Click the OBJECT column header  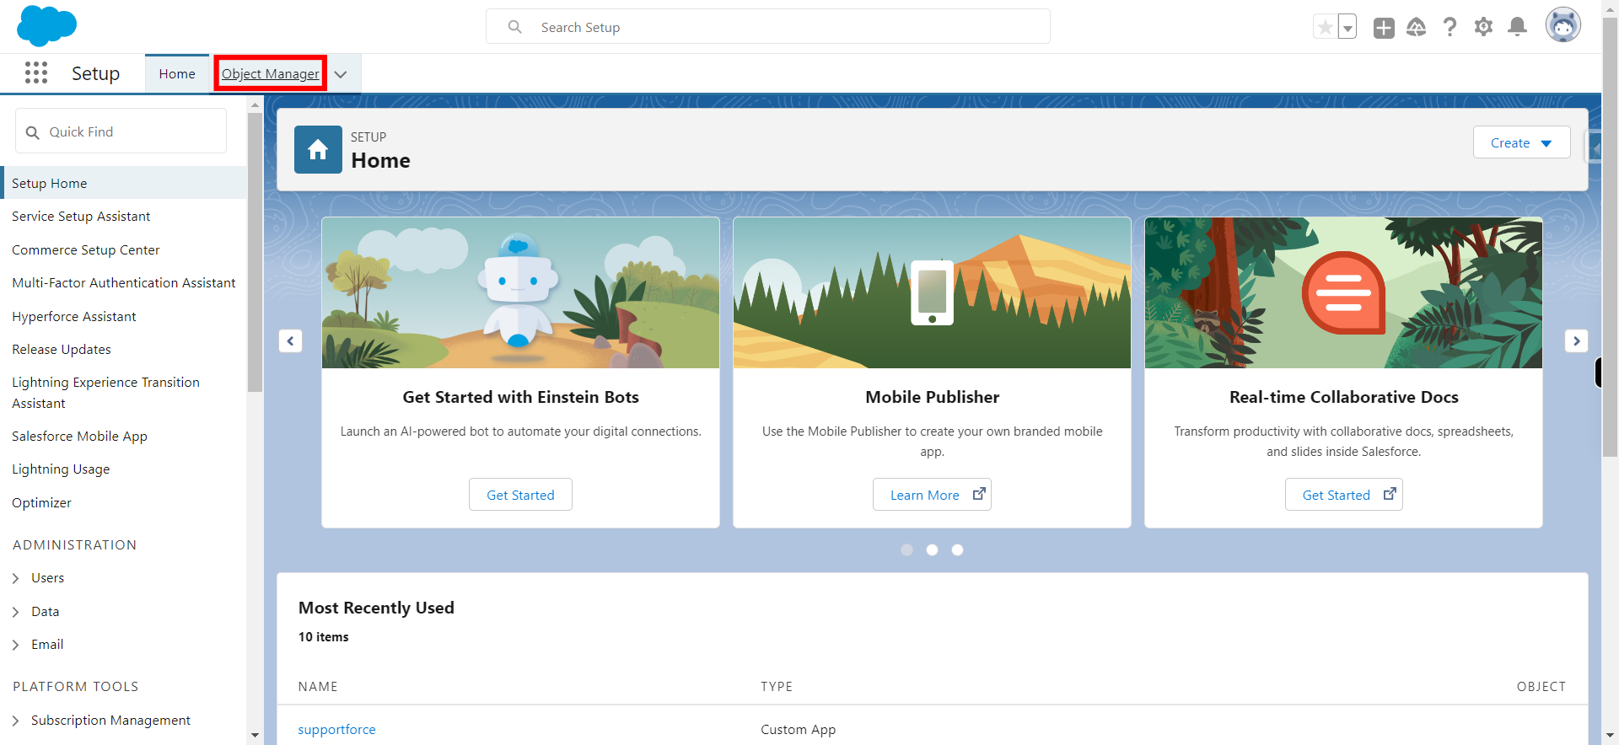[x=1541, y=687]
